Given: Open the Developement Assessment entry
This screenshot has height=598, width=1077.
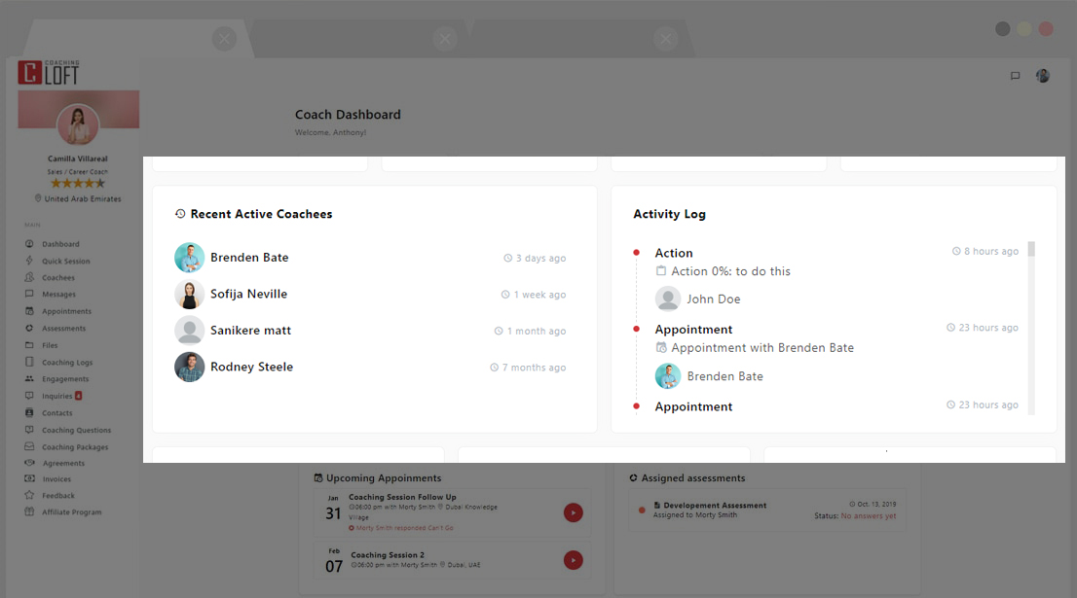Looking at the screenshot, I should (x=717, y=504).
